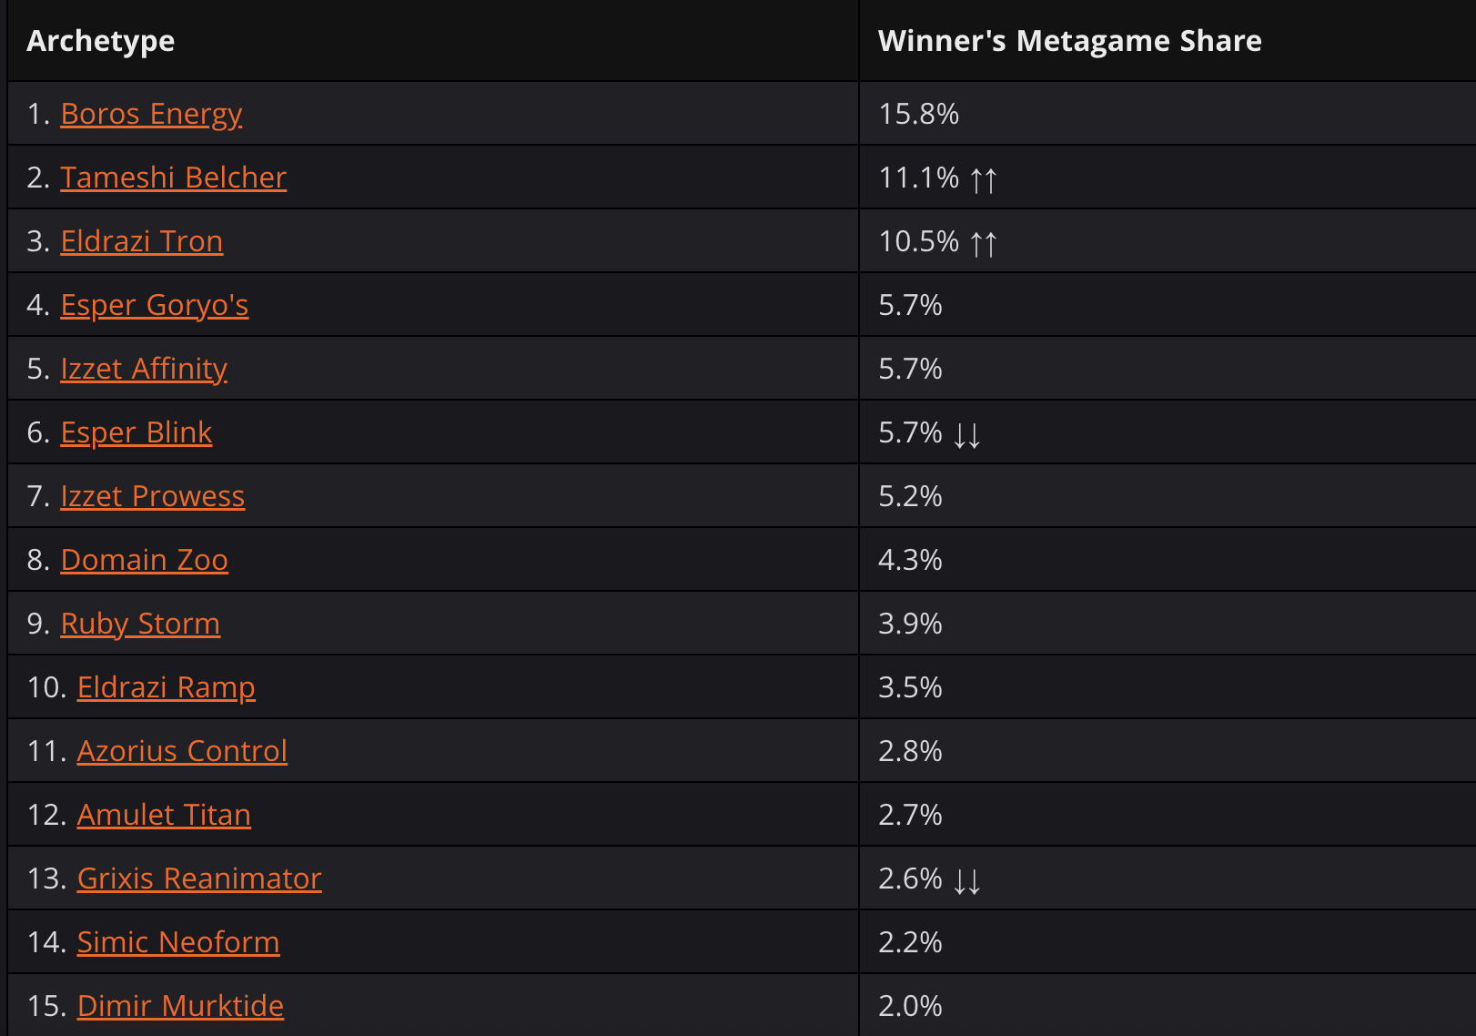Open the Eldrazi Tron deck page
The width and height of the screenshot is (1476, 1036).
point(141,241)
